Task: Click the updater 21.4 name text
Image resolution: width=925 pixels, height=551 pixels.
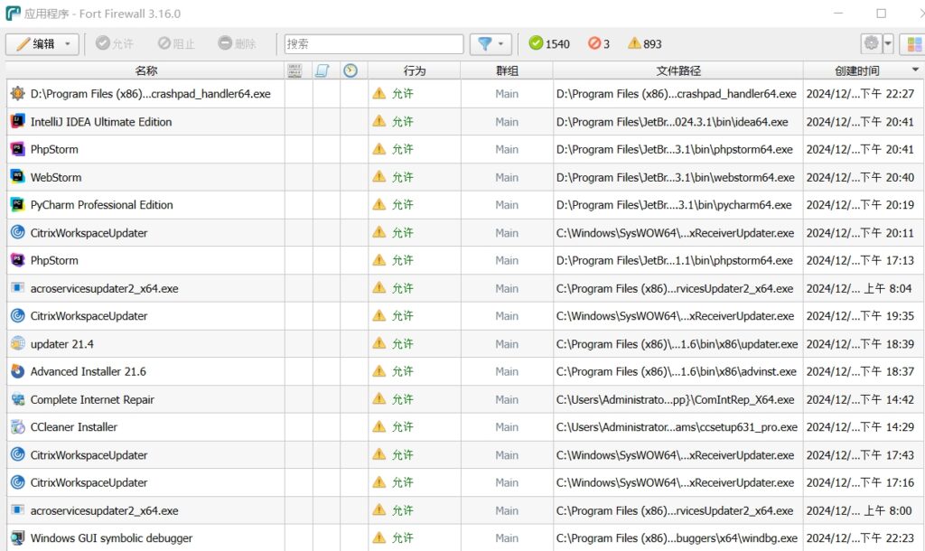Action: (62, 344)
